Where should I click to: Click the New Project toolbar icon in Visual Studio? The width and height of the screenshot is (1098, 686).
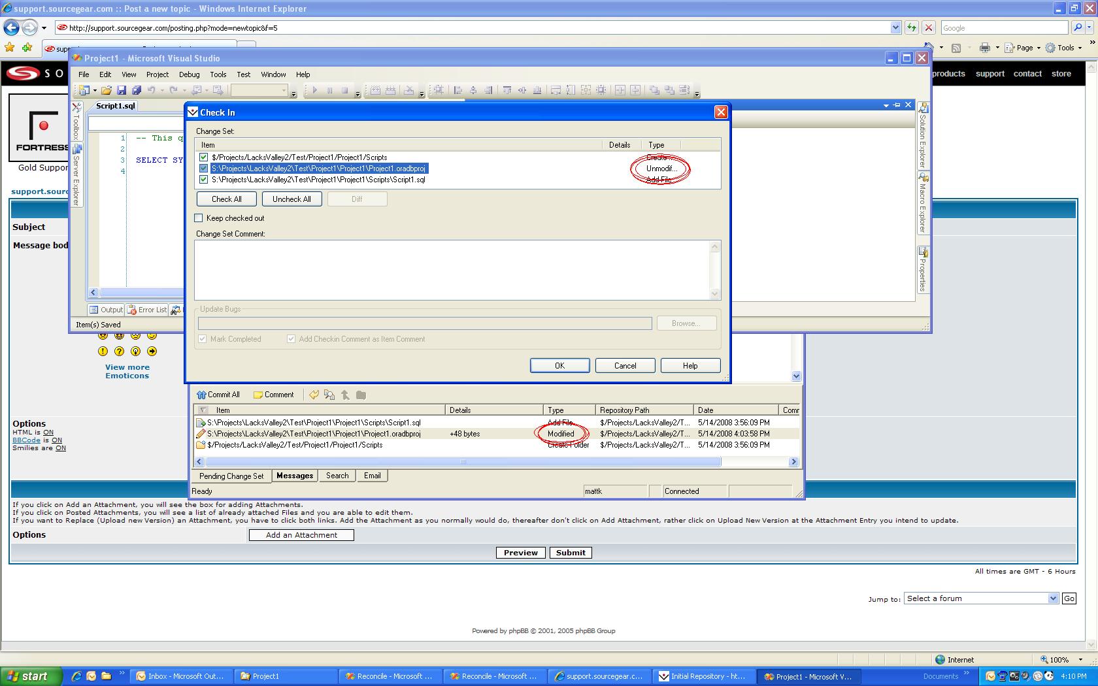tap(84, 90)
